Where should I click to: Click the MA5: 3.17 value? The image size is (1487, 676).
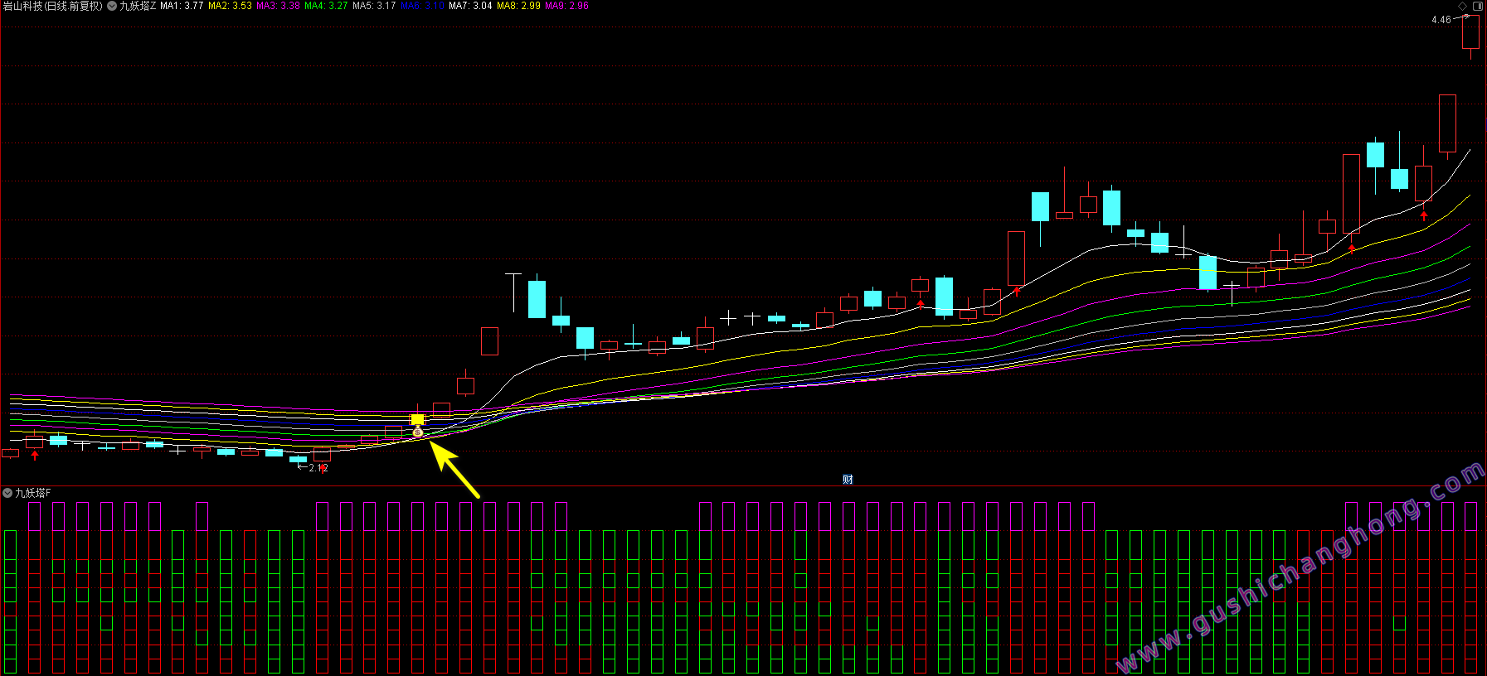374,6
